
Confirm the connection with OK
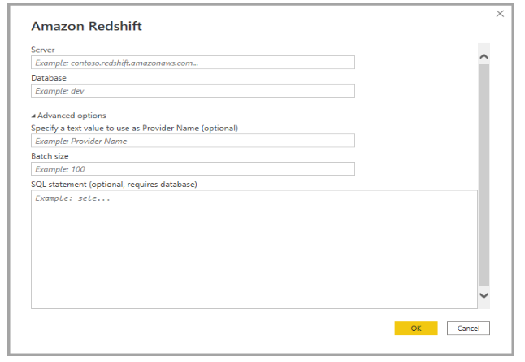point(415,329)
